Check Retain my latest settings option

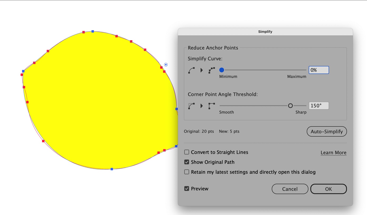186,172
